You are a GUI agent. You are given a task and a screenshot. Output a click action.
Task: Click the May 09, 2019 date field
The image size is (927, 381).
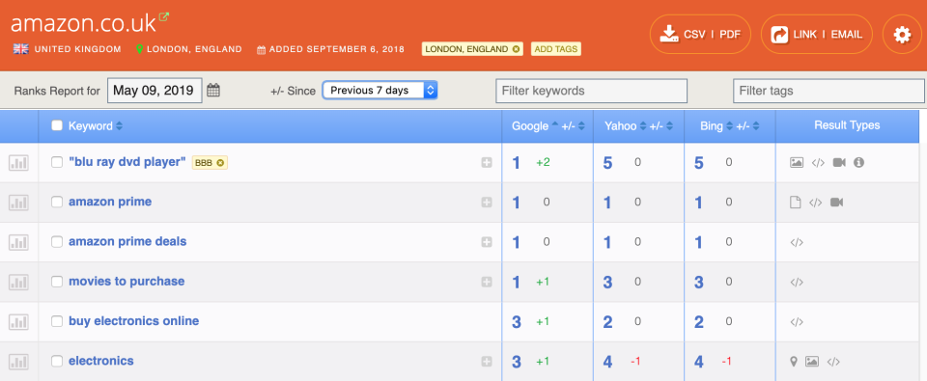point(154,91)
